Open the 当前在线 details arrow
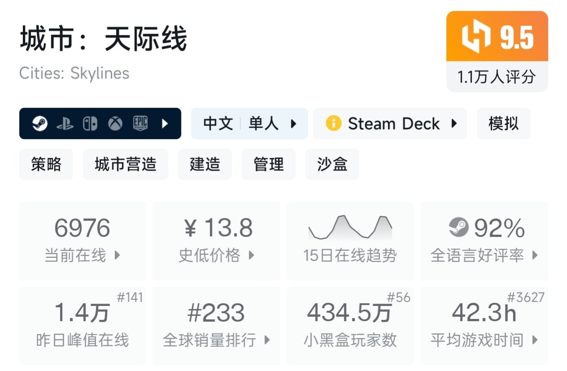 tap(118, 255)
